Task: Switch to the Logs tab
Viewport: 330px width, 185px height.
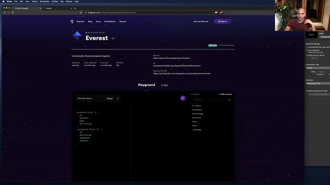Action: click(x=164, y=85)
